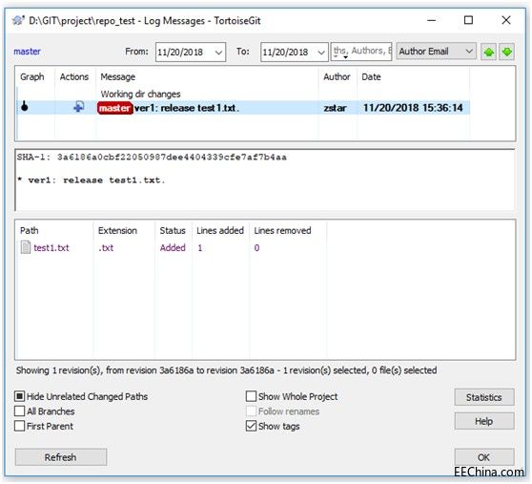The height and width of the screenshot is (484, 532).
Task: Click the green up arrow search button
Action: click(488, 52)
